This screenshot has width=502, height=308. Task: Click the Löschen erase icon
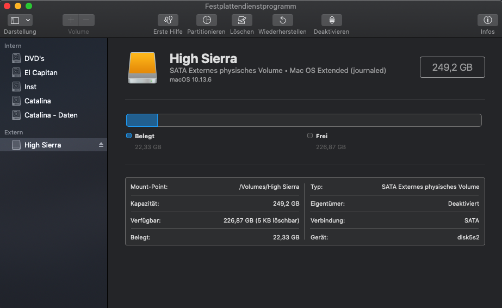(241, 20)
